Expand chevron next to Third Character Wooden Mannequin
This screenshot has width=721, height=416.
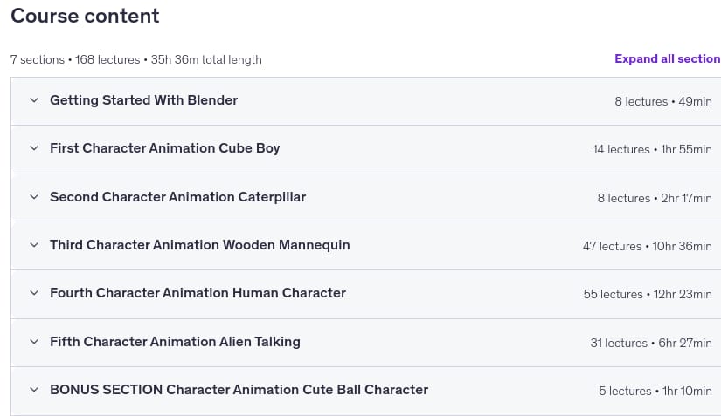(x=34, y=245)
